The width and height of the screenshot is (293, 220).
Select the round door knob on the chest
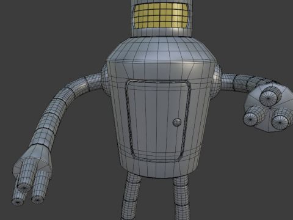point(177,122)
